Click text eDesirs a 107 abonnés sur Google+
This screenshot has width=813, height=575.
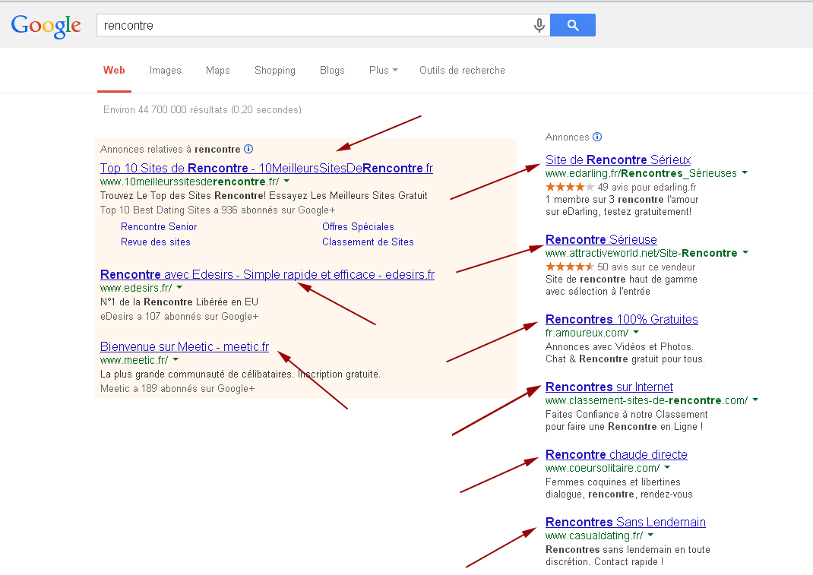(179, 316)
